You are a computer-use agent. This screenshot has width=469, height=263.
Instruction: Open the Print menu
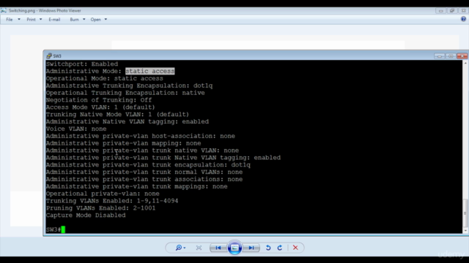[x=31, y=20]
